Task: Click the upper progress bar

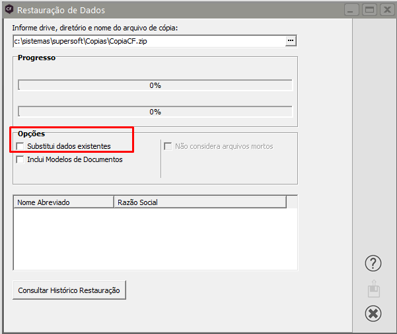Action: (x=155, y=85)
